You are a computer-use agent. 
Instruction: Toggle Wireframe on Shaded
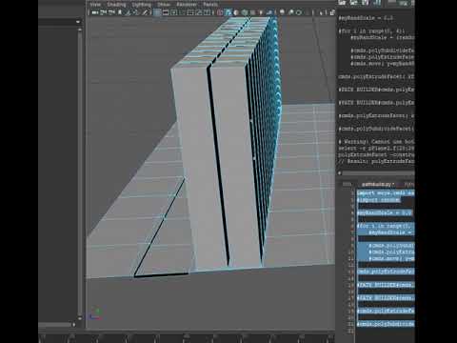[245, 12]
